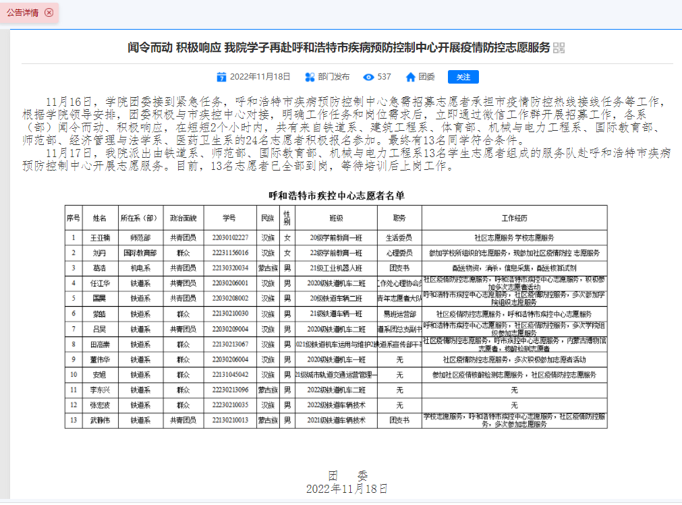Click the publish date 2022年11月18日 in the header

(260, 77)
